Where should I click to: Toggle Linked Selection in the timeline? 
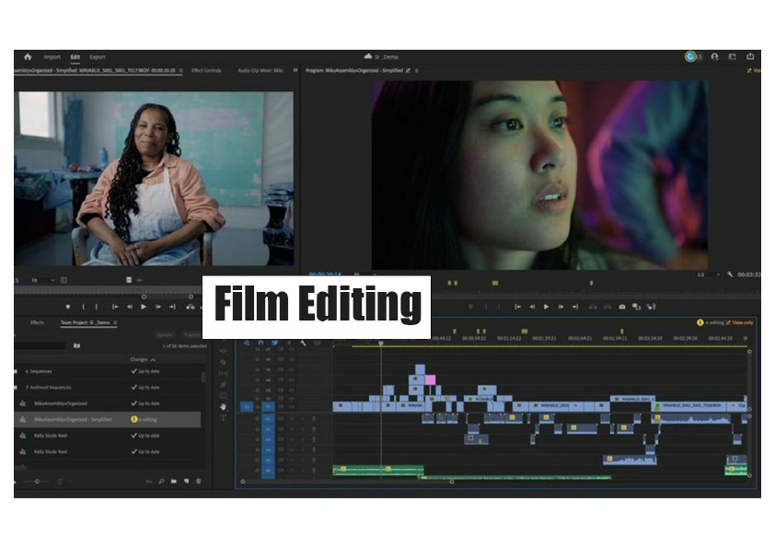pyautogui.click(x=275, y=343)
